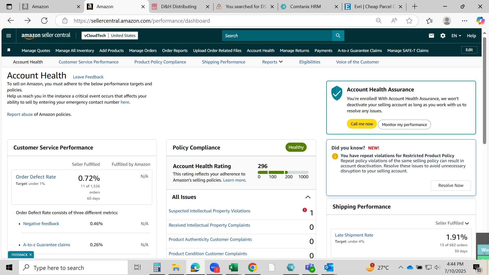Open Product Policy Compliance sub-tab
This screenshot has width=489, height=275.
pyautogui.click(x=160, y=62)
